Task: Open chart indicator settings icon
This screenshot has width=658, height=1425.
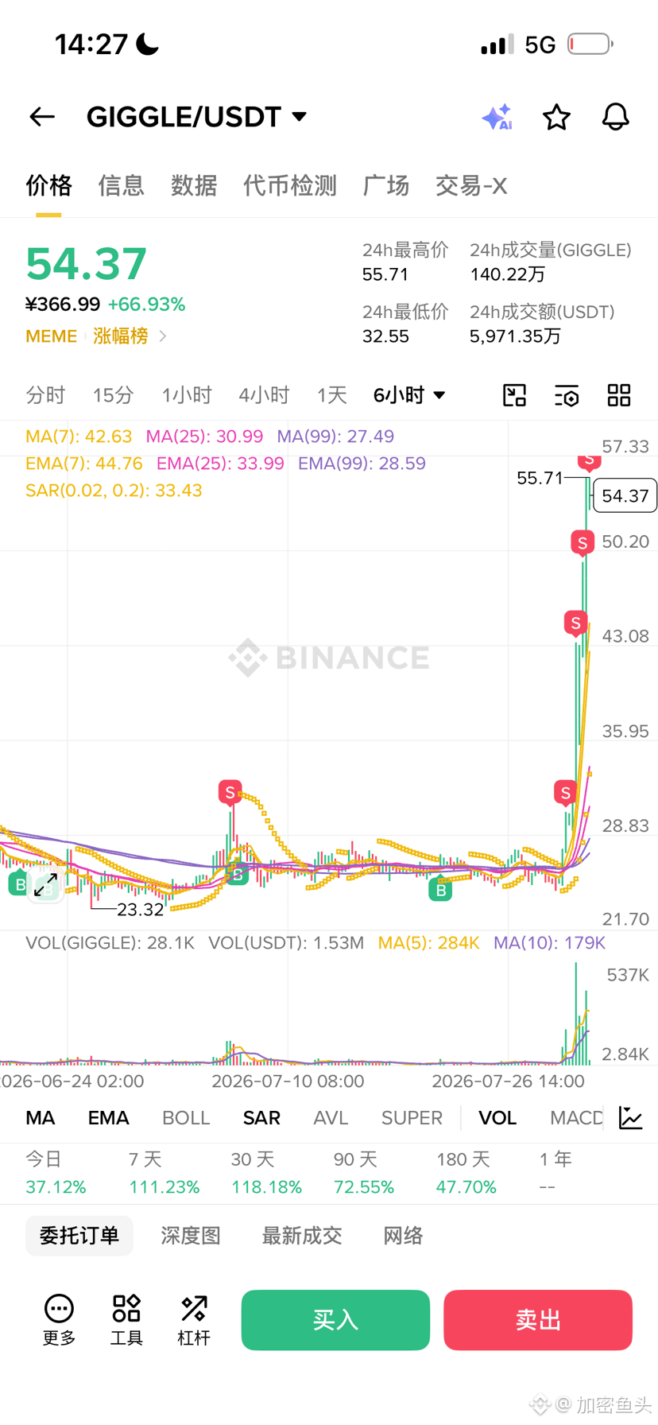Action: coord(567,395)
